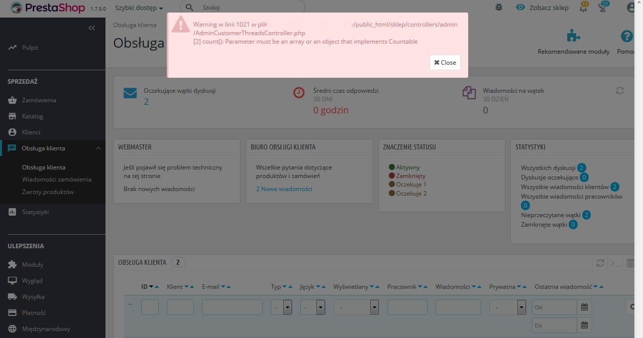Select Obsługa klienta submenu item
Screen dimensions: 643x338
pyautogui.click(x=44, y=167)
